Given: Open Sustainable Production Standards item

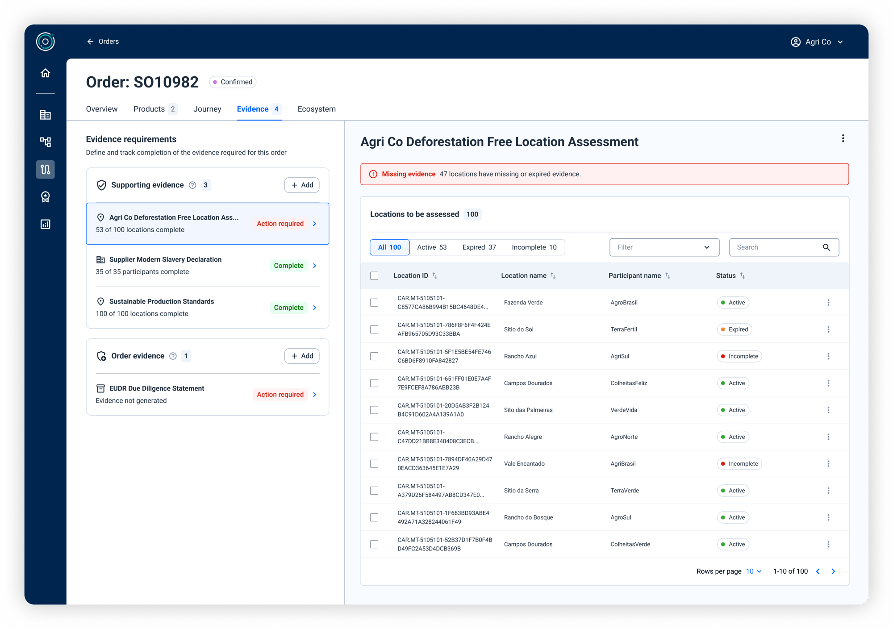Looking at the screenshot, I should [208, 308].
